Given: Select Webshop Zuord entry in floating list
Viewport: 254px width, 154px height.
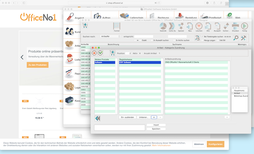Looking at the screenshot, I should 240,96.
